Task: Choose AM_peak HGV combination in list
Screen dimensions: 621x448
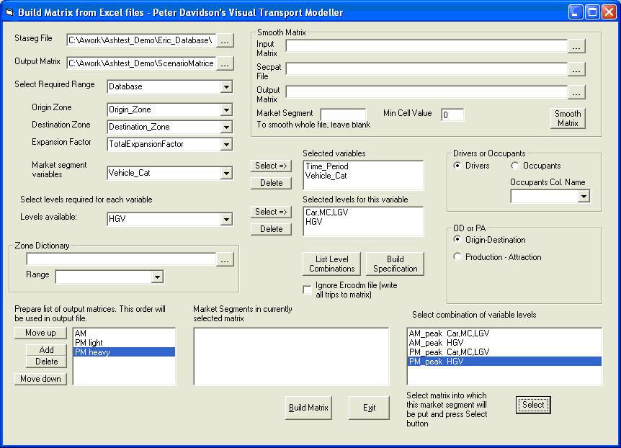Action: tap(436, 343)
